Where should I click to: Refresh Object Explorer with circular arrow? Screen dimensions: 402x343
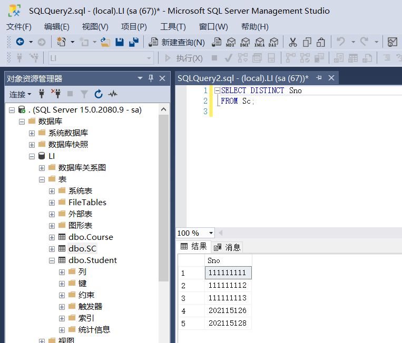pos(99,94)
